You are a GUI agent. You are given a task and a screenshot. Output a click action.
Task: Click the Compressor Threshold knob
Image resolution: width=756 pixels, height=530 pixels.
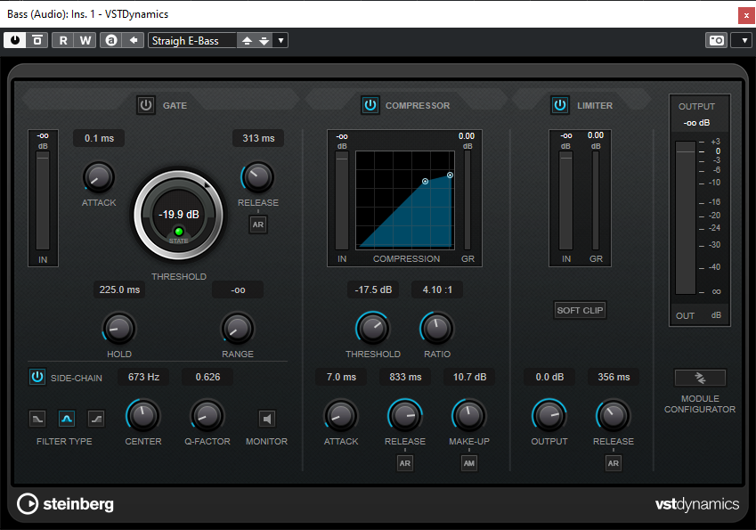click(x=373, y=329)
